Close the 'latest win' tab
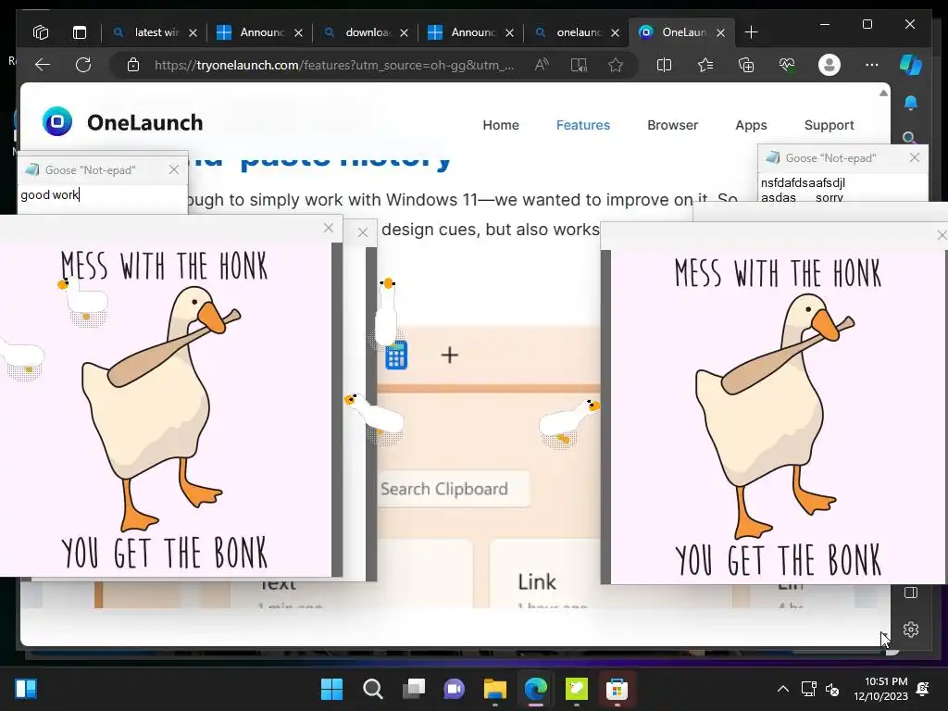 [x=193, y=32]
